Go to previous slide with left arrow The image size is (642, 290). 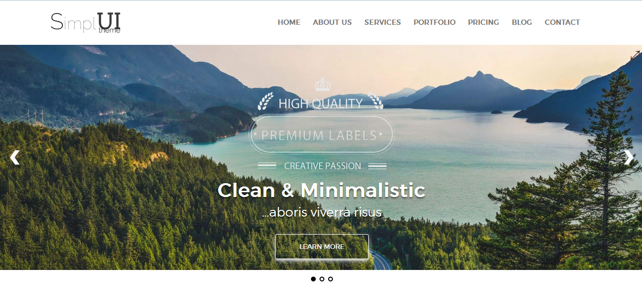[15, 157]
